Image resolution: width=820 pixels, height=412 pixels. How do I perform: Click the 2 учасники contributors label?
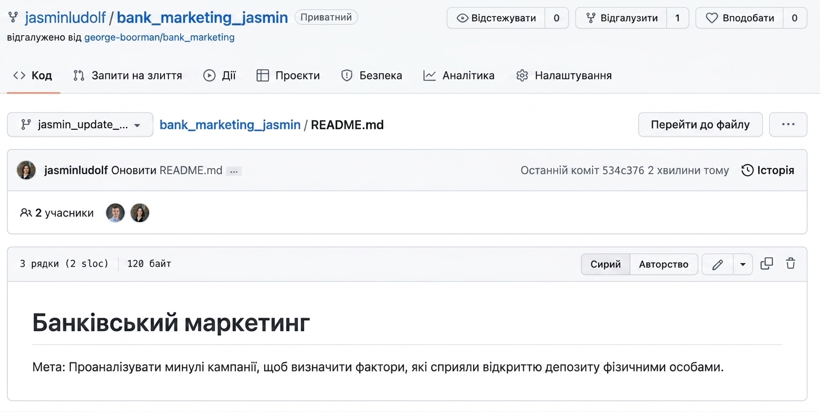click(x=57, y=213)
